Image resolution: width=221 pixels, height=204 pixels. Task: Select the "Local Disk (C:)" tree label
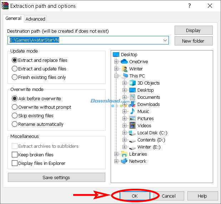[152, 133]
